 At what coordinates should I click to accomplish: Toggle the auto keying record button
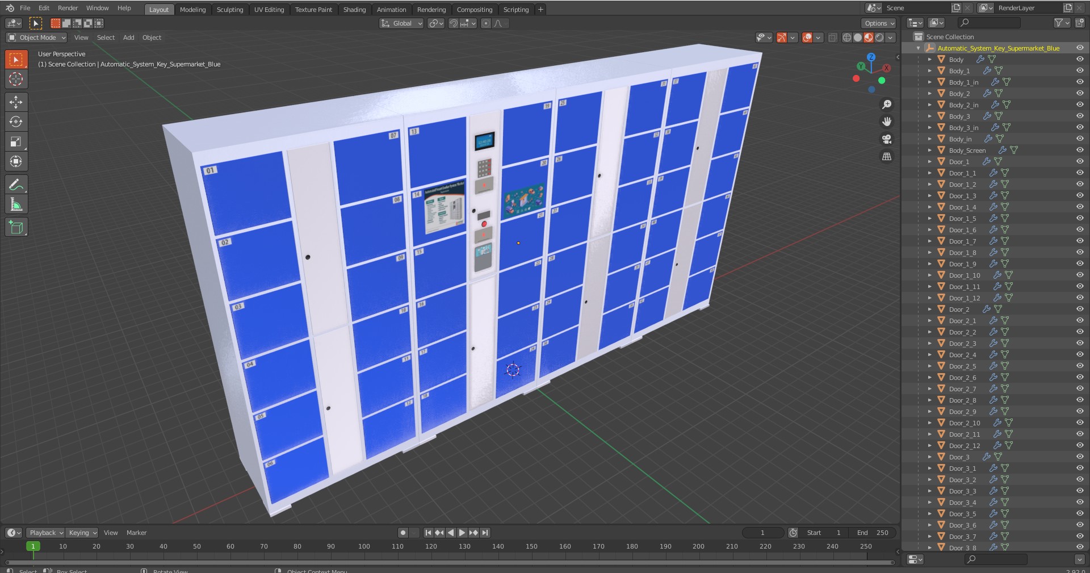point(403,533)
